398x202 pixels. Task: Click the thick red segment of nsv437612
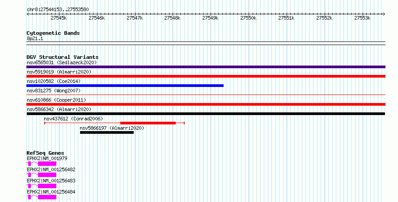[x=148, y=123]
